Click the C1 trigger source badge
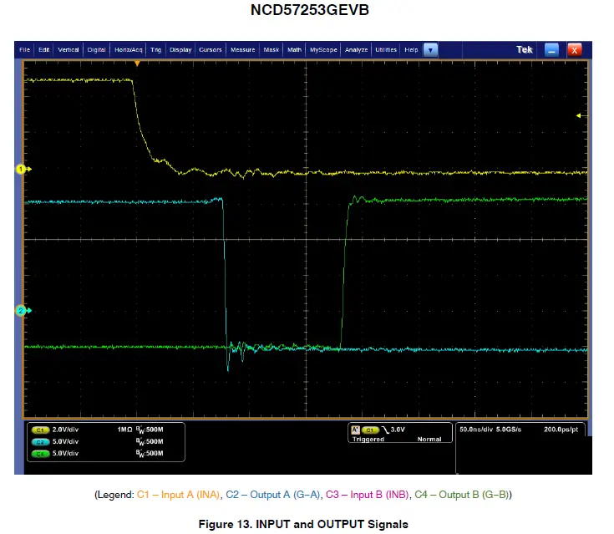 click(370, 430)
